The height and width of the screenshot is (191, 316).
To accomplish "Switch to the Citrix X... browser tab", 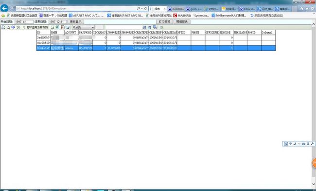I will click(247, 9).
